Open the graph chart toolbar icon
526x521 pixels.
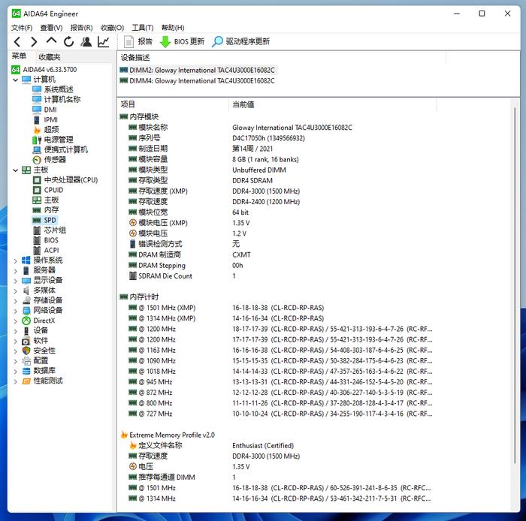(104, 41)
